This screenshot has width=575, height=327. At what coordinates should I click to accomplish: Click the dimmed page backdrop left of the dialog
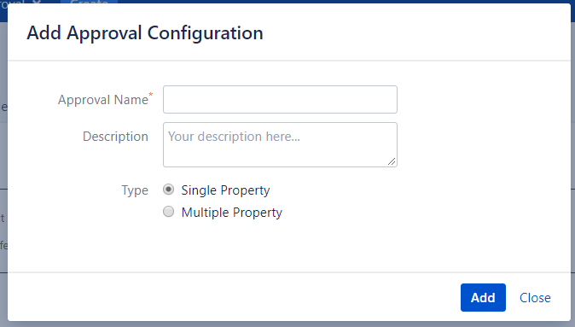(3, 165)
